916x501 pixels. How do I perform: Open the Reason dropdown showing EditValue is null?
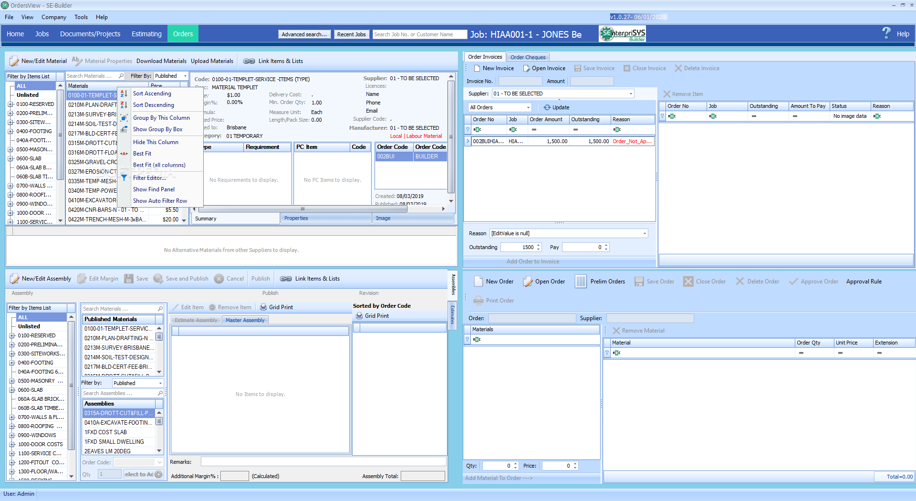(x=645, y=233)
